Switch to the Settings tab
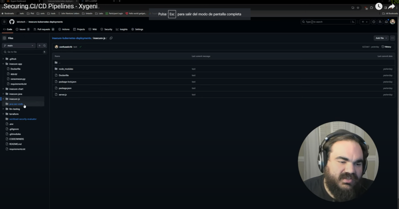The image size is (399, 209). (x=137, y=29)
